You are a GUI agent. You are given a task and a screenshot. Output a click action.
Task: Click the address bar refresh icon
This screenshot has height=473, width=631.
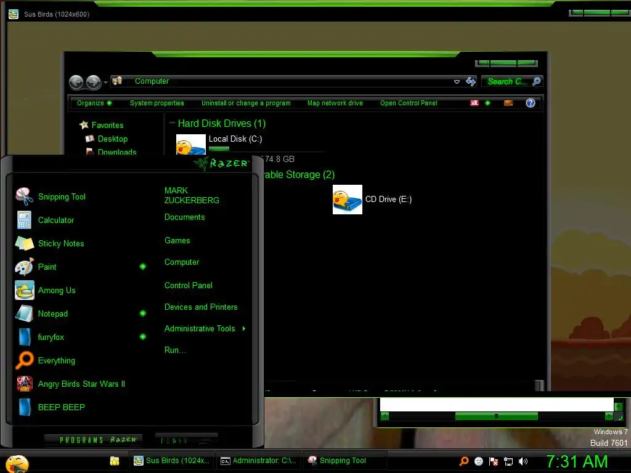[x=470, y=82]
